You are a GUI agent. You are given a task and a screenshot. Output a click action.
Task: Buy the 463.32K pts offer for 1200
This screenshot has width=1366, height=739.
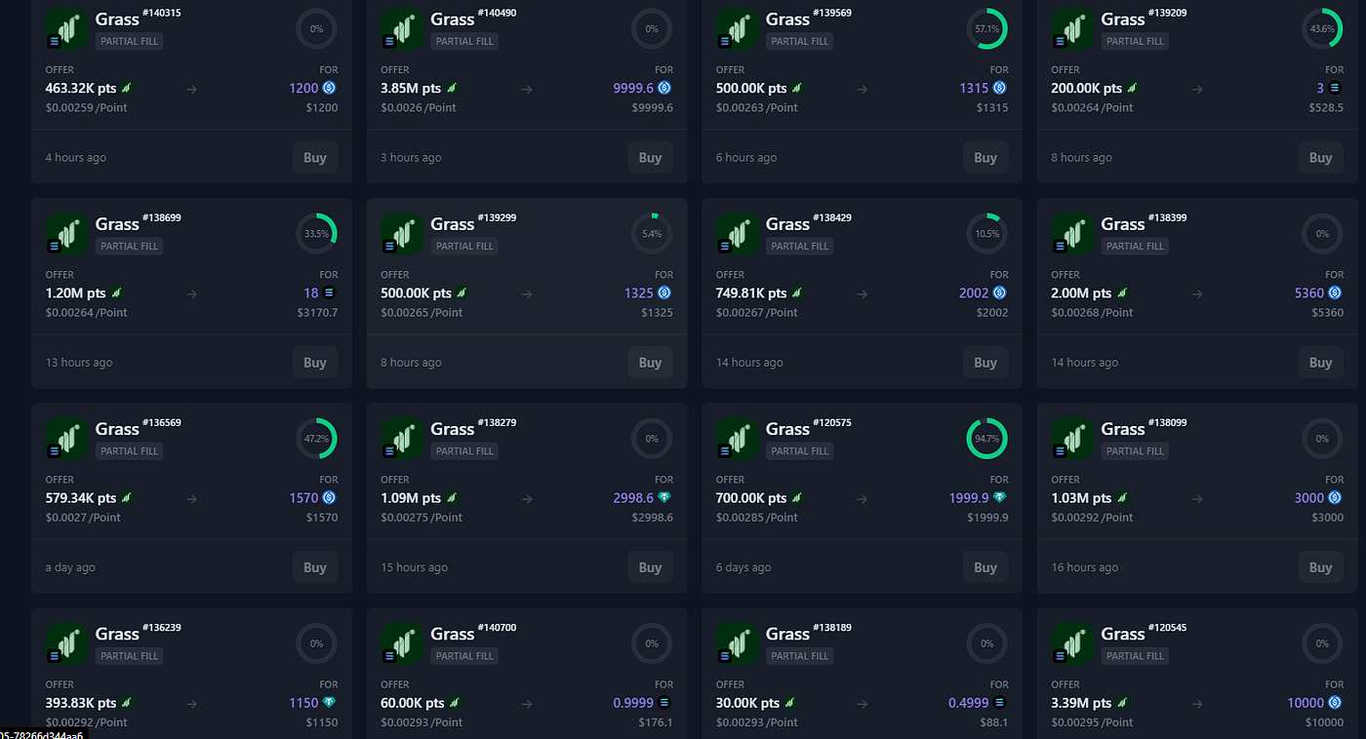[x=315, y=157]
